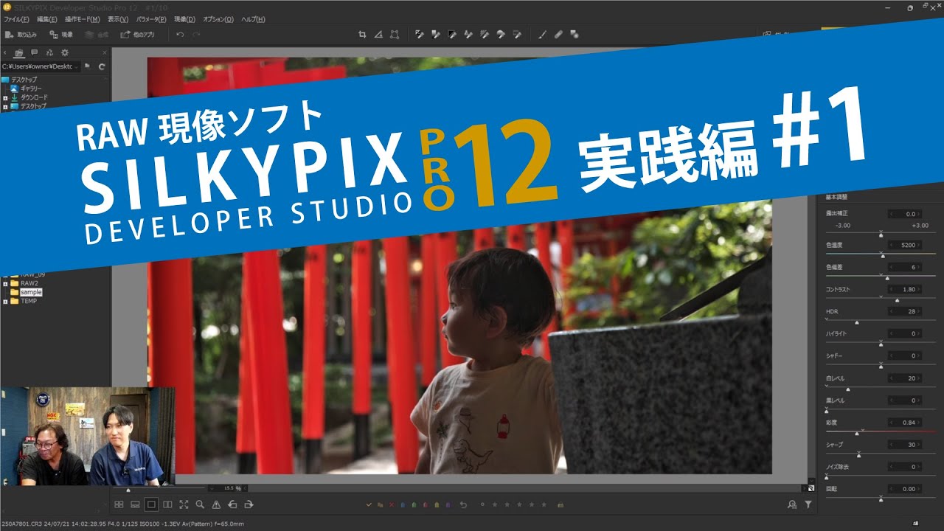Open the gear settings tab in left panel
Screen dimensions: 944x531
click(x=64, y=52)
